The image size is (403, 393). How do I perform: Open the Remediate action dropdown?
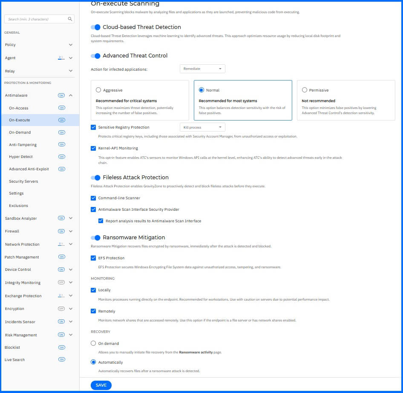point(202,69)
